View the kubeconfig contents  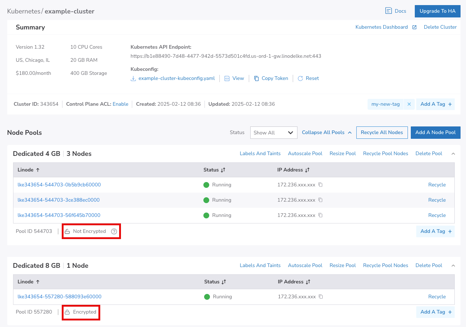tap(234, 78)
